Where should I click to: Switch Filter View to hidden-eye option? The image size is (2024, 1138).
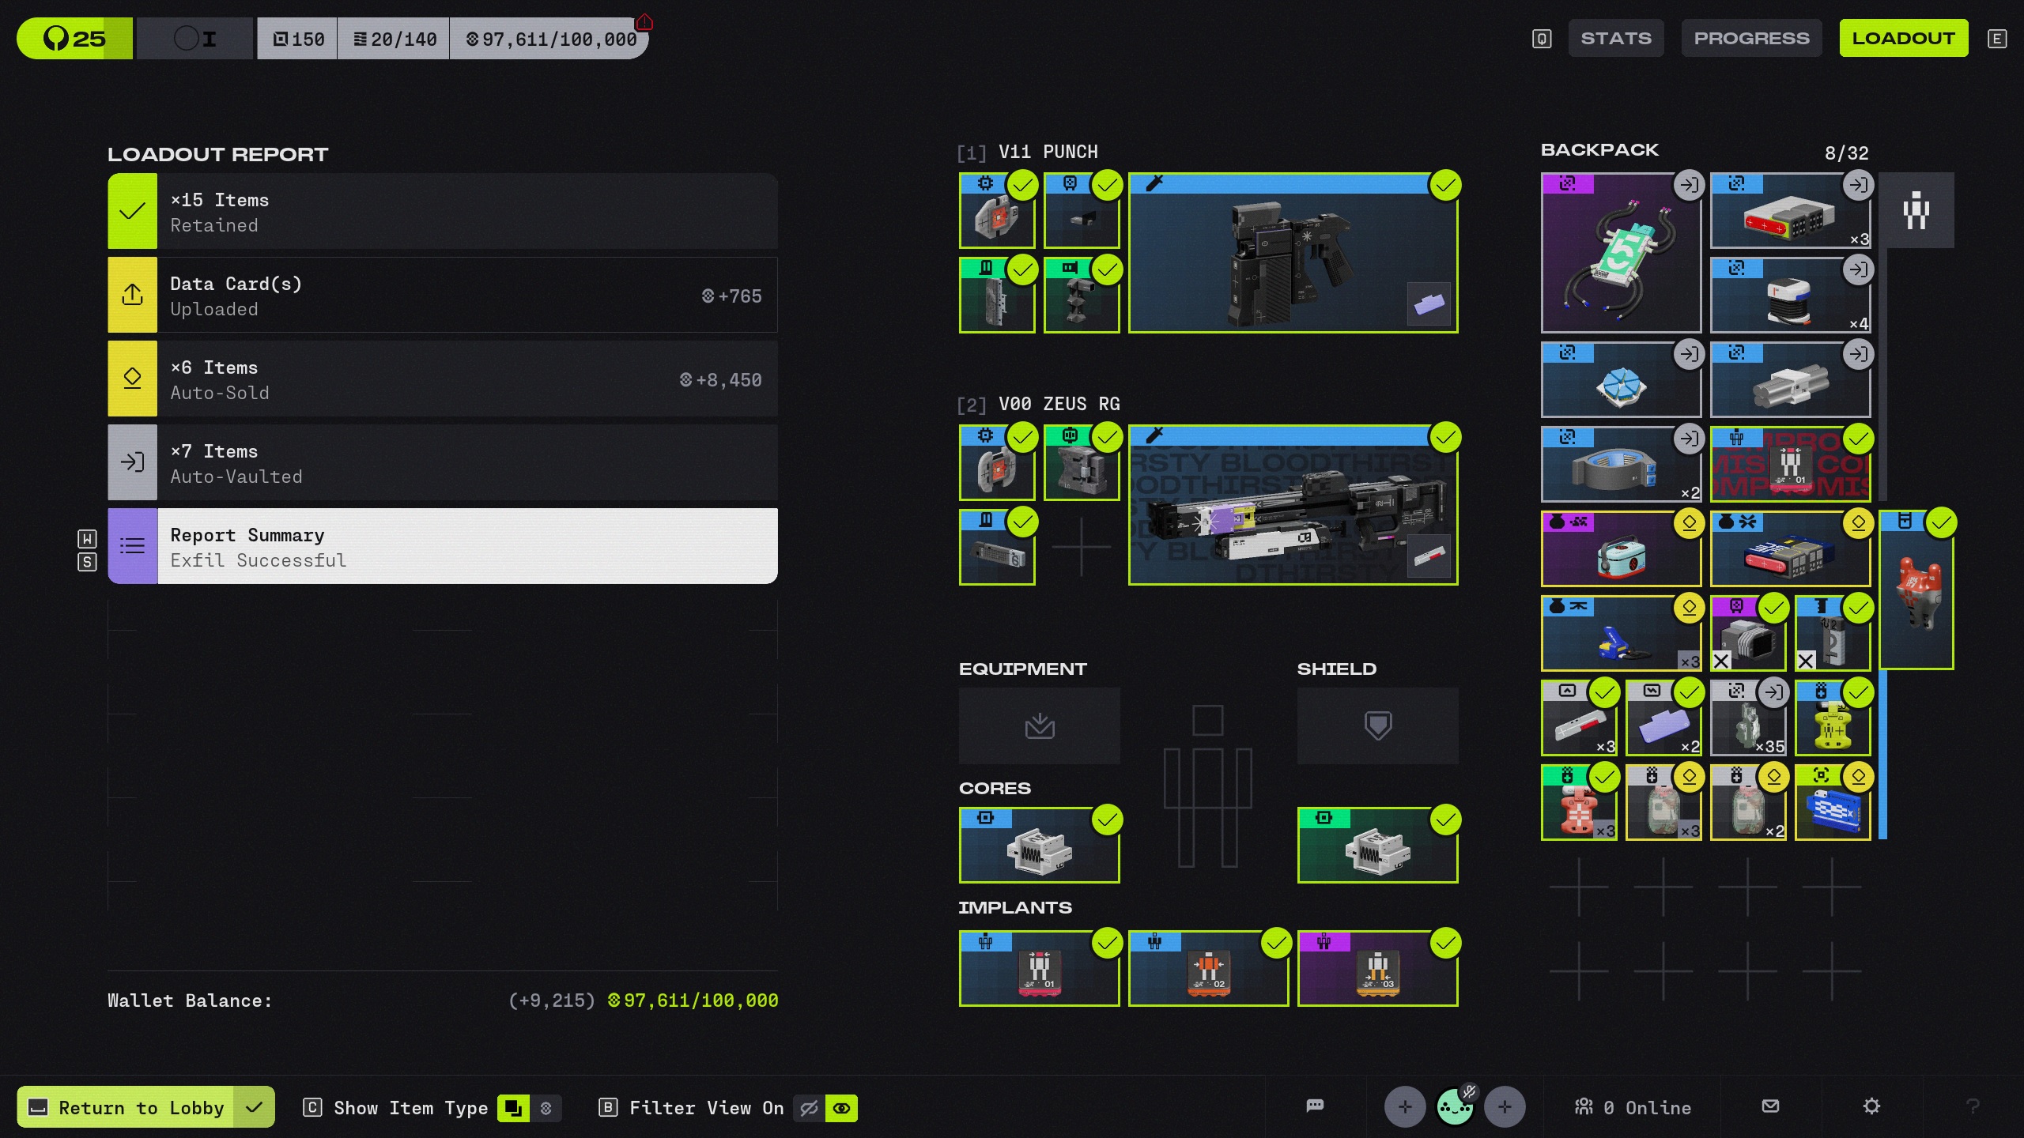point(809,1108)
